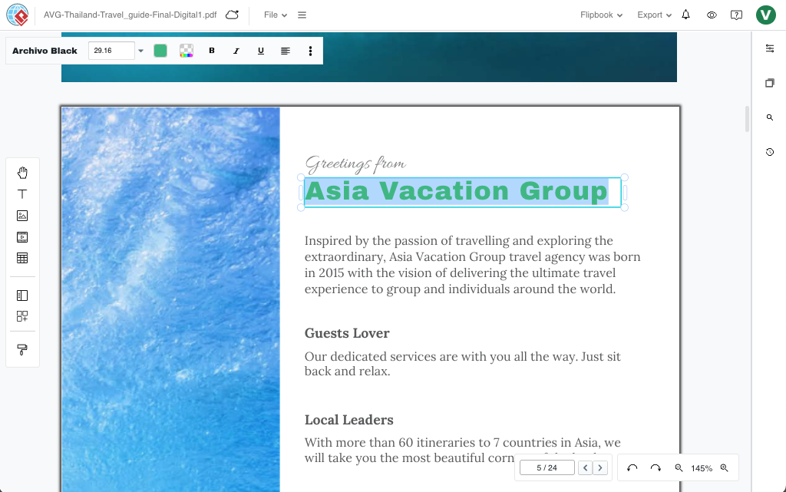This screenshot has width=786, height=492.
Task: Expand the font size dropdown arrow
Action: tap(141, 51)
